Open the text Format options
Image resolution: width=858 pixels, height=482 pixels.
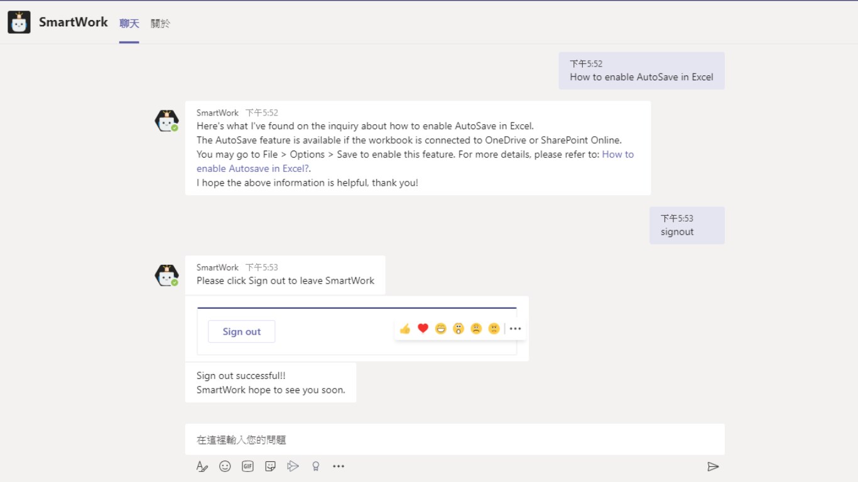202,466
